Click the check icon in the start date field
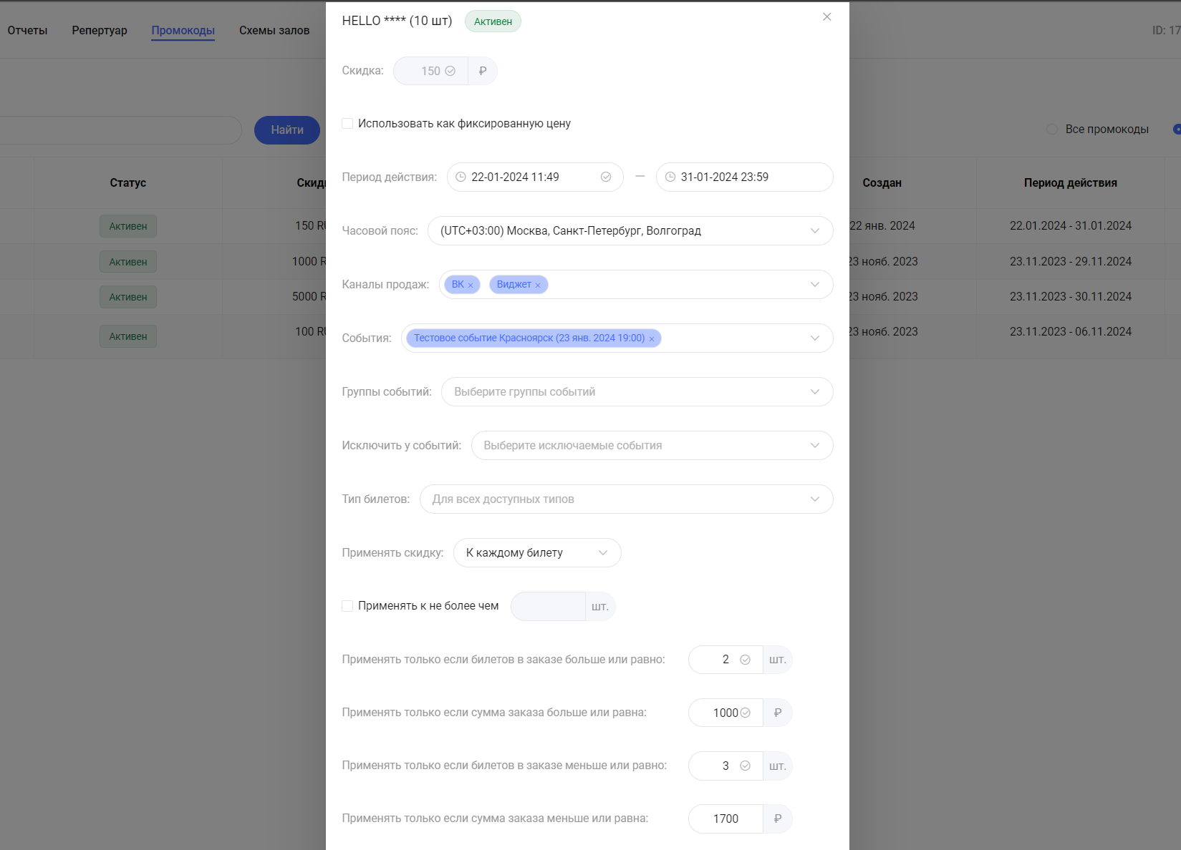1181x850 pixels. (x=606, y=177)
